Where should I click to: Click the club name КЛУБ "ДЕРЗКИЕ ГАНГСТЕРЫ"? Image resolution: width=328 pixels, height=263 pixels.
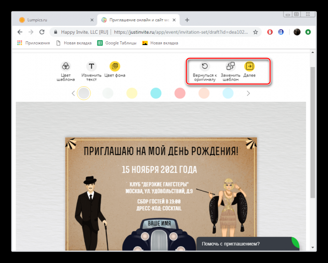[x=159, y=184]
